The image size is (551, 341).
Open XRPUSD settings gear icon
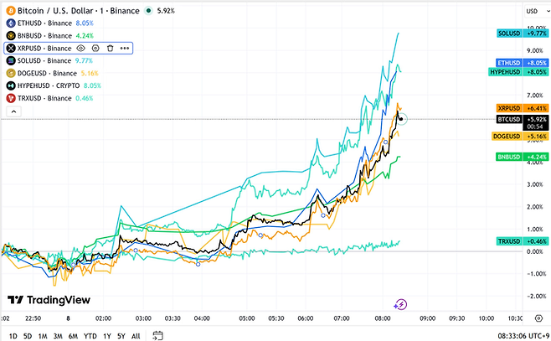95,49
